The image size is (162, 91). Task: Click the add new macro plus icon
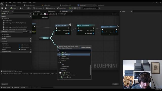(30, 39)
